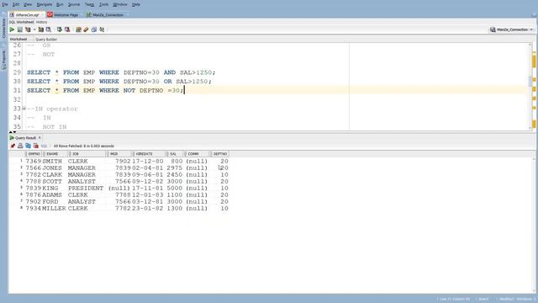Open the Window menu

tap(119, 4)
